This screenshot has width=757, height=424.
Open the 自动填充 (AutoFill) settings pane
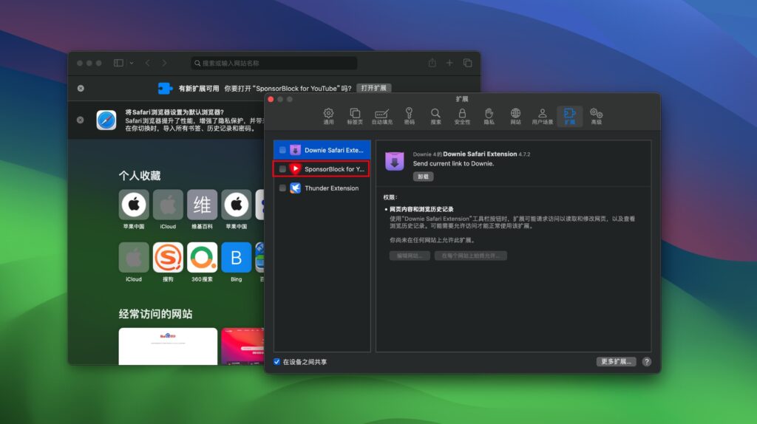click(382, 116)
